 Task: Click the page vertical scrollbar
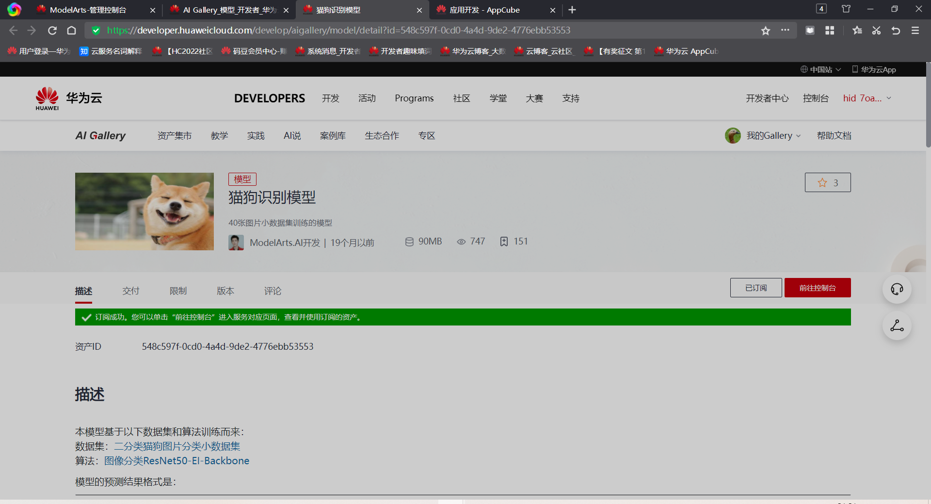[x=928, y=104]
